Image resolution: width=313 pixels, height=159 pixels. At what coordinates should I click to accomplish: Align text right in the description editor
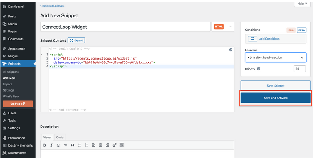tap(107, 145)
